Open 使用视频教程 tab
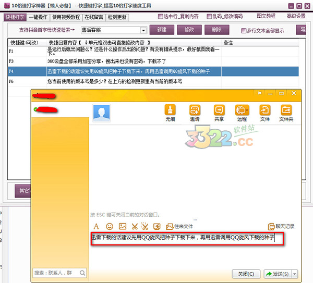Image resolution: width=313 pixels, height=283 pixels. coord(66,17)
